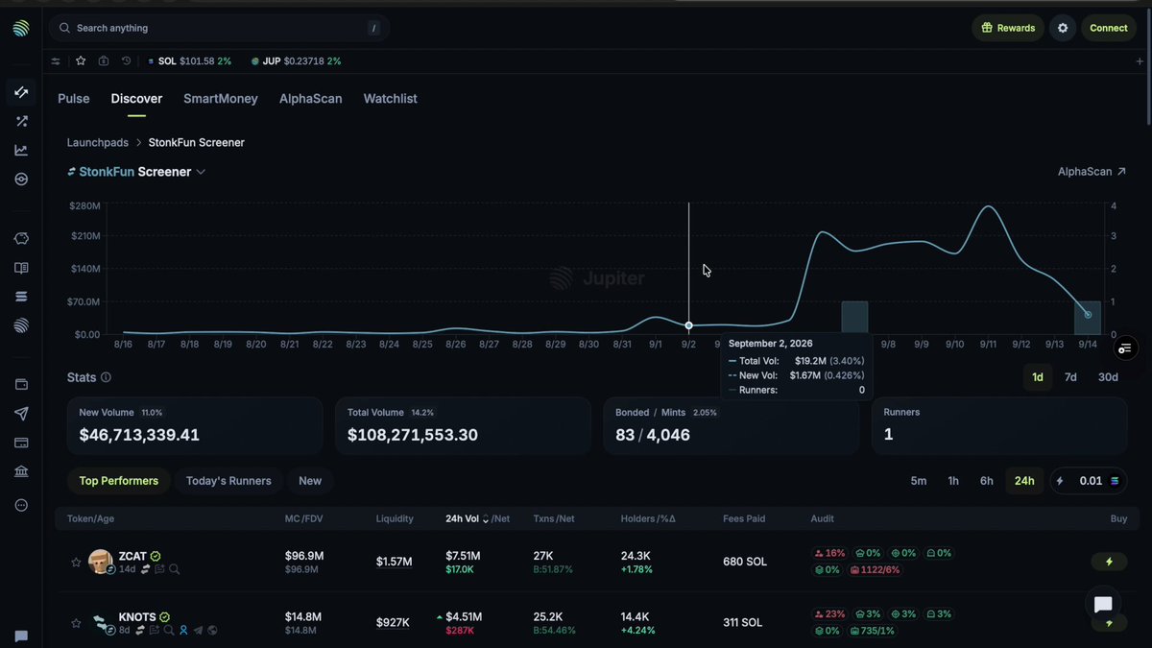The height and width of the screenshot is (648, 1152).
Task: Click the history clock icon in ticker bar
Action: tap(126, 60)
